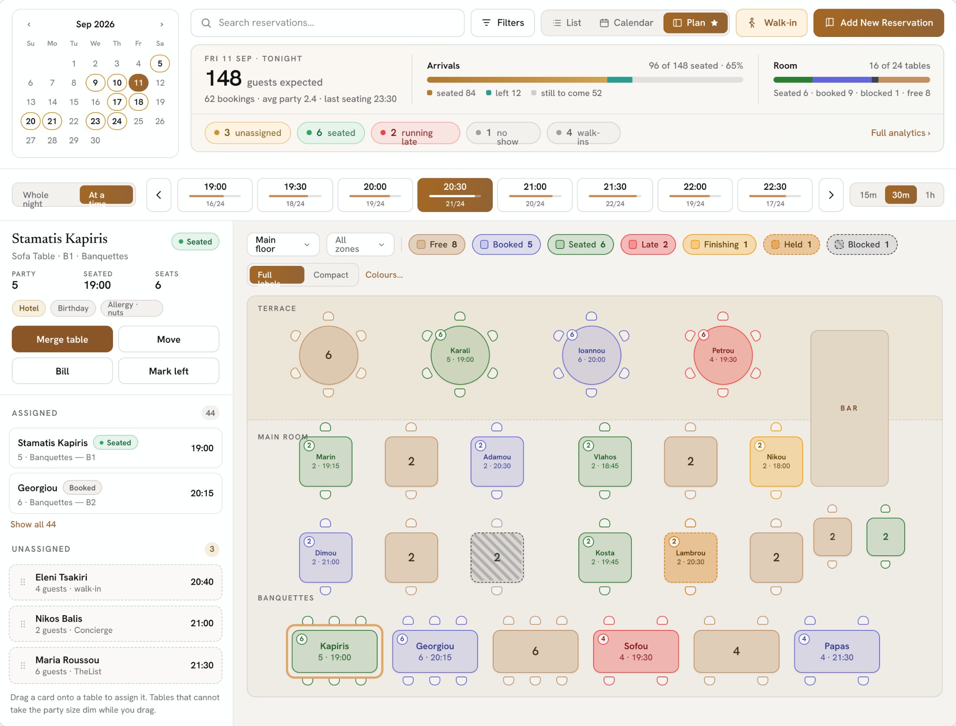Viewport: 956px width, 726px height.
Task: Toggle Booked 5 status filter
Action: [x=506, y=244]
